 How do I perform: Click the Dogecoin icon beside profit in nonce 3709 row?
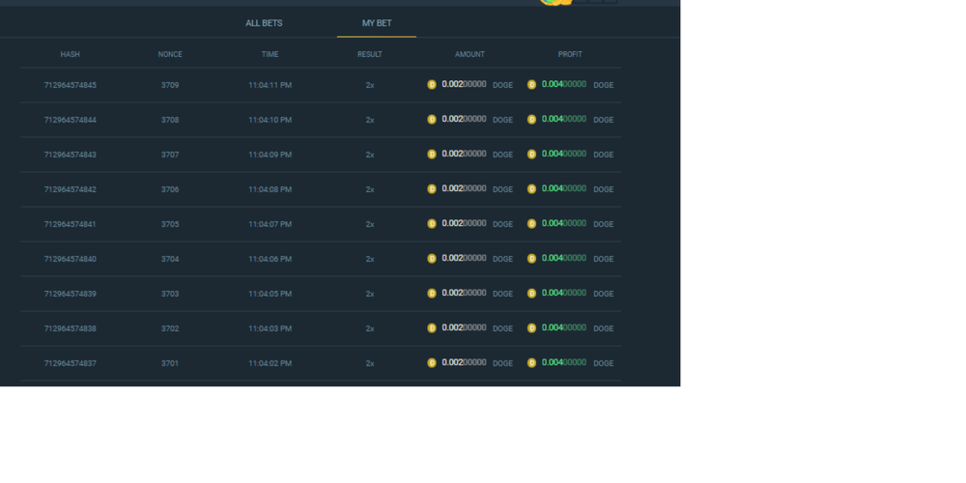pyautogui.click(x=531, y=85)
